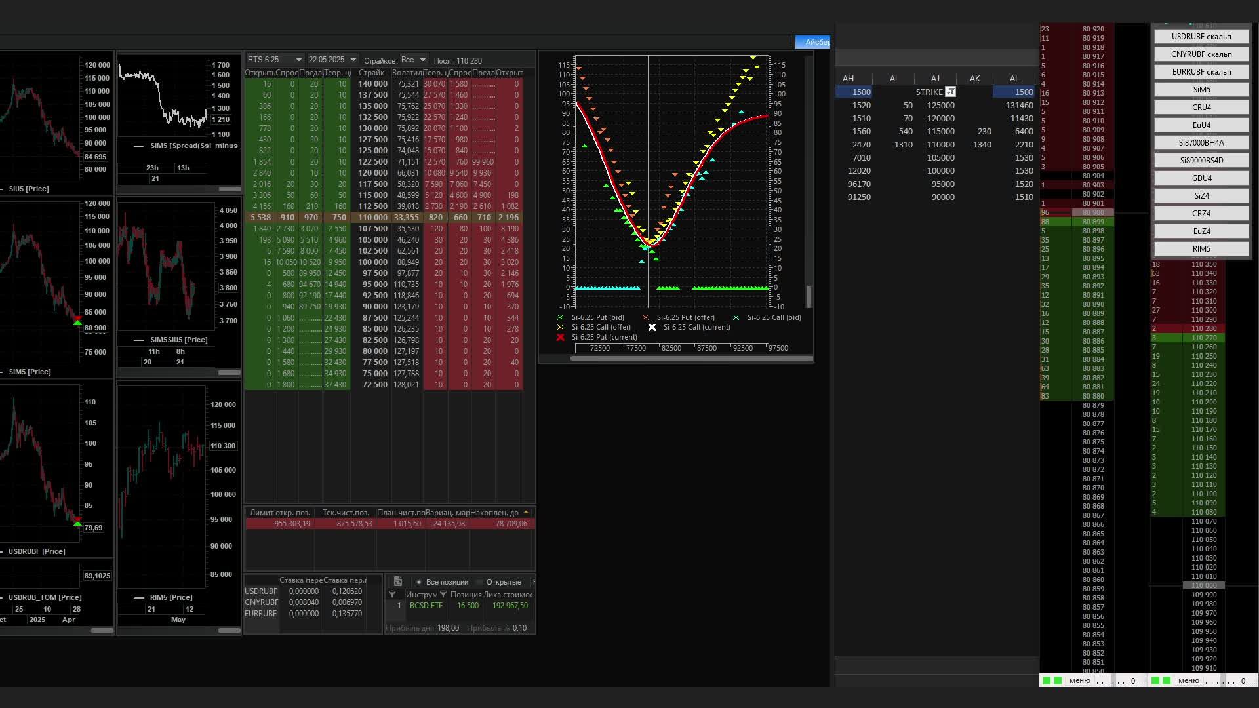Open the меню item under left order book

click(x=1079, y=680)
